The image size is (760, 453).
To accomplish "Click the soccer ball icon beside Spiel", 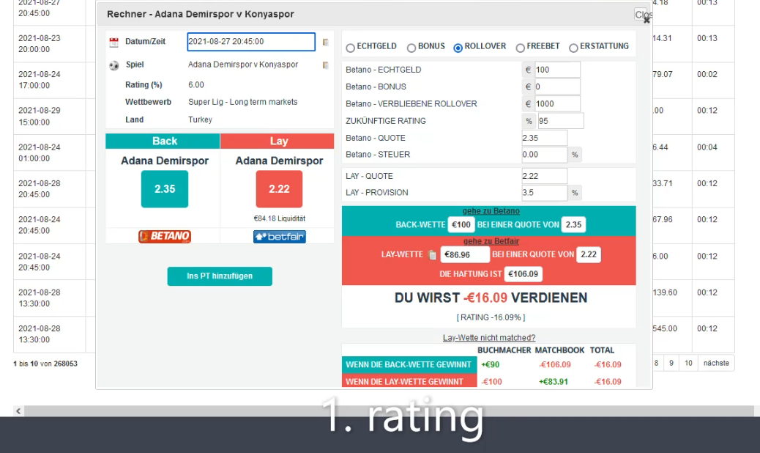I will 114,65.
